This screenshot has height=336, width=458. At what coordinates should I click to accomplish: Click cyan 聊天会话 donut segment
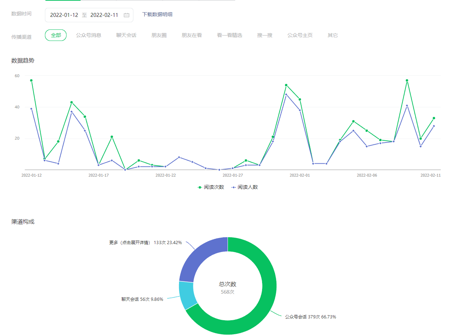pos(186,295)
